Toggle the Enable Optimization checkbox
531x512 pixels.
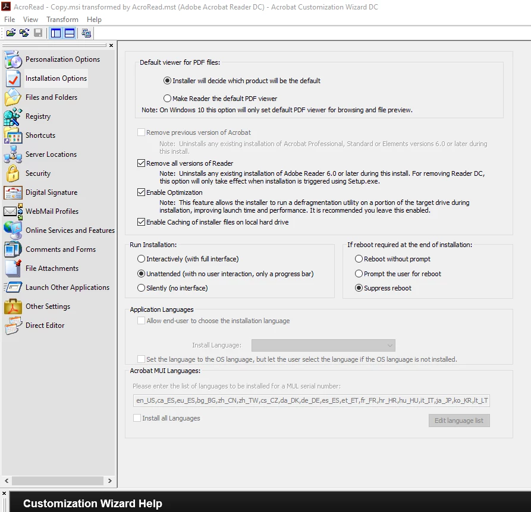click(x=141, y=192)
